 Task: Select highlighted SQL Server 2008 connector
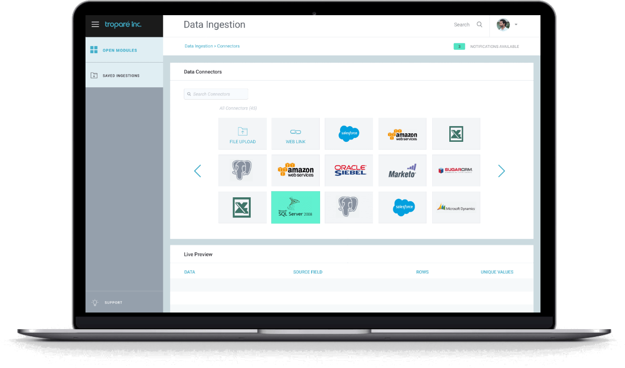[x=295, y=207]
